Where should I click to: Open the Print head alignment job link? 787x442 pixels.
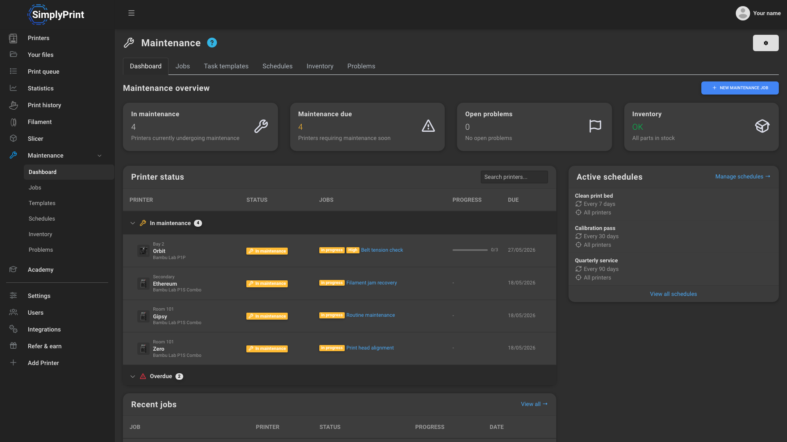(x=370, y=348)
